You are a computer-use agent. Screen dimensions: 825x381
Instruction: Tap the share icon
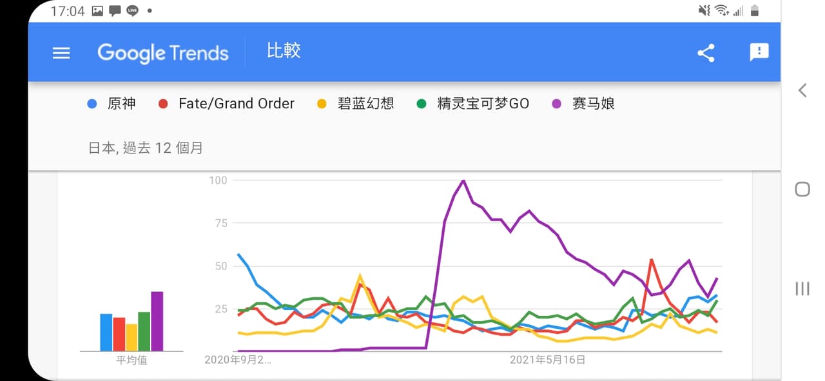coord(706,53)
